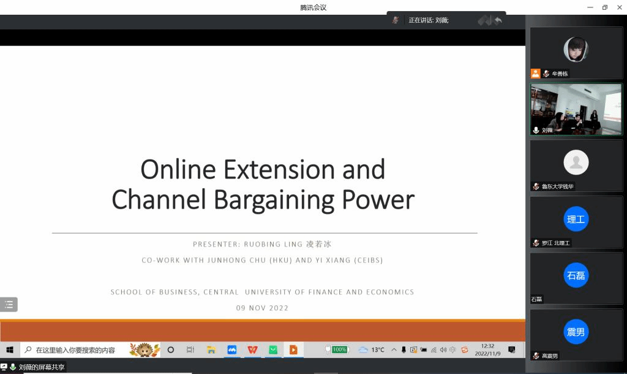Open Task View on taskbar
Viewport: 627px width, 374px height.
point(190,349)
